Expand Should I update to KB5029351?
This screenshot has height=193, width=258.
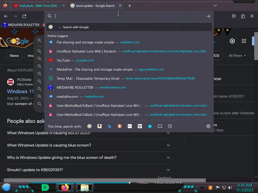(x=89, y=170)
